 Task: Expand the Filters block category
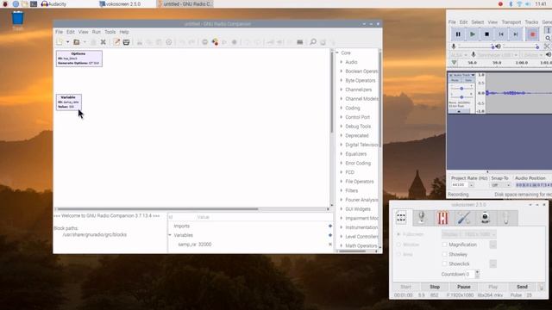tap(342, 190)
